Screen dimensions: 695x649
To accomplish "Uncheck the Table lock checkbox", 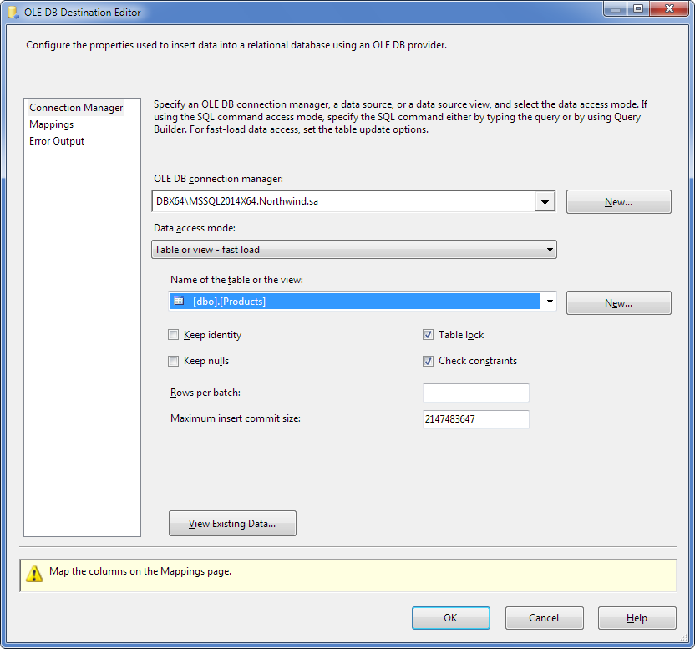I will (x=429, y=335).
